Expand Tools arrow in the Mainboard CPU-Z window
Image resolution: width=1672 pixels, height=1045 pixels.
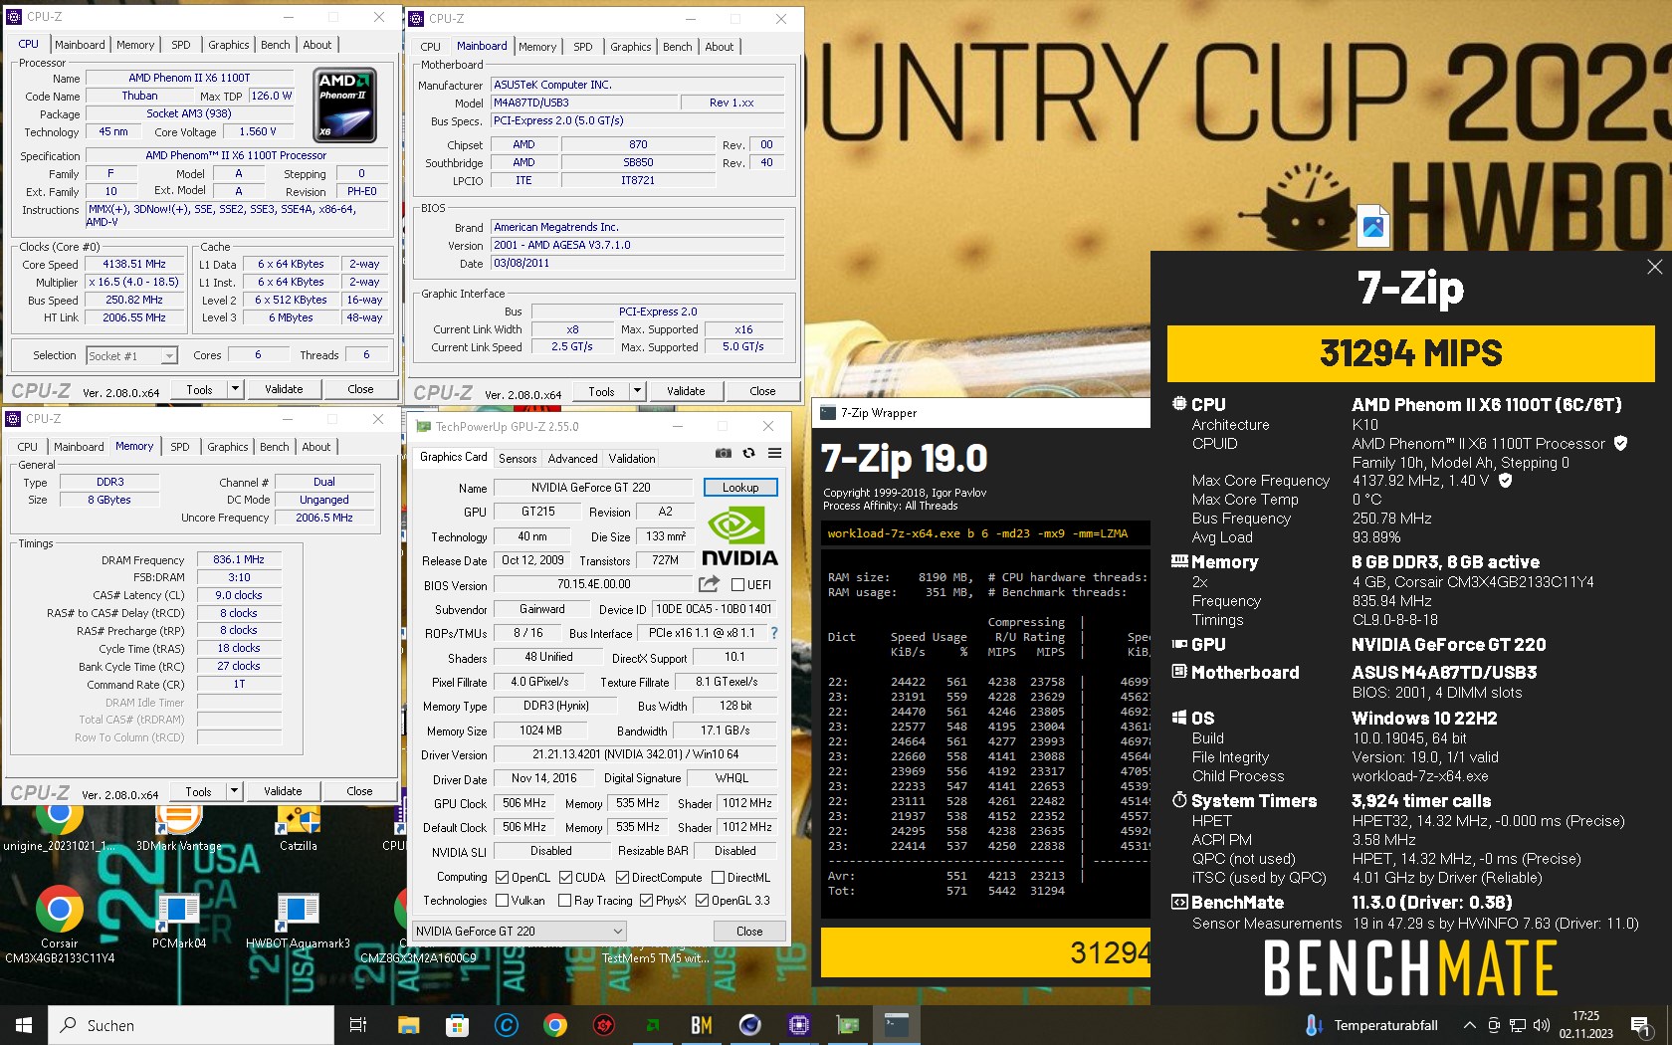click(x=637, y=391)
